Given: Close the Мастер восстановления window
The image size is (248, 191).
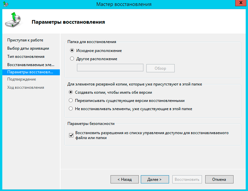Looking at the screenshot, I should (240, 3).
